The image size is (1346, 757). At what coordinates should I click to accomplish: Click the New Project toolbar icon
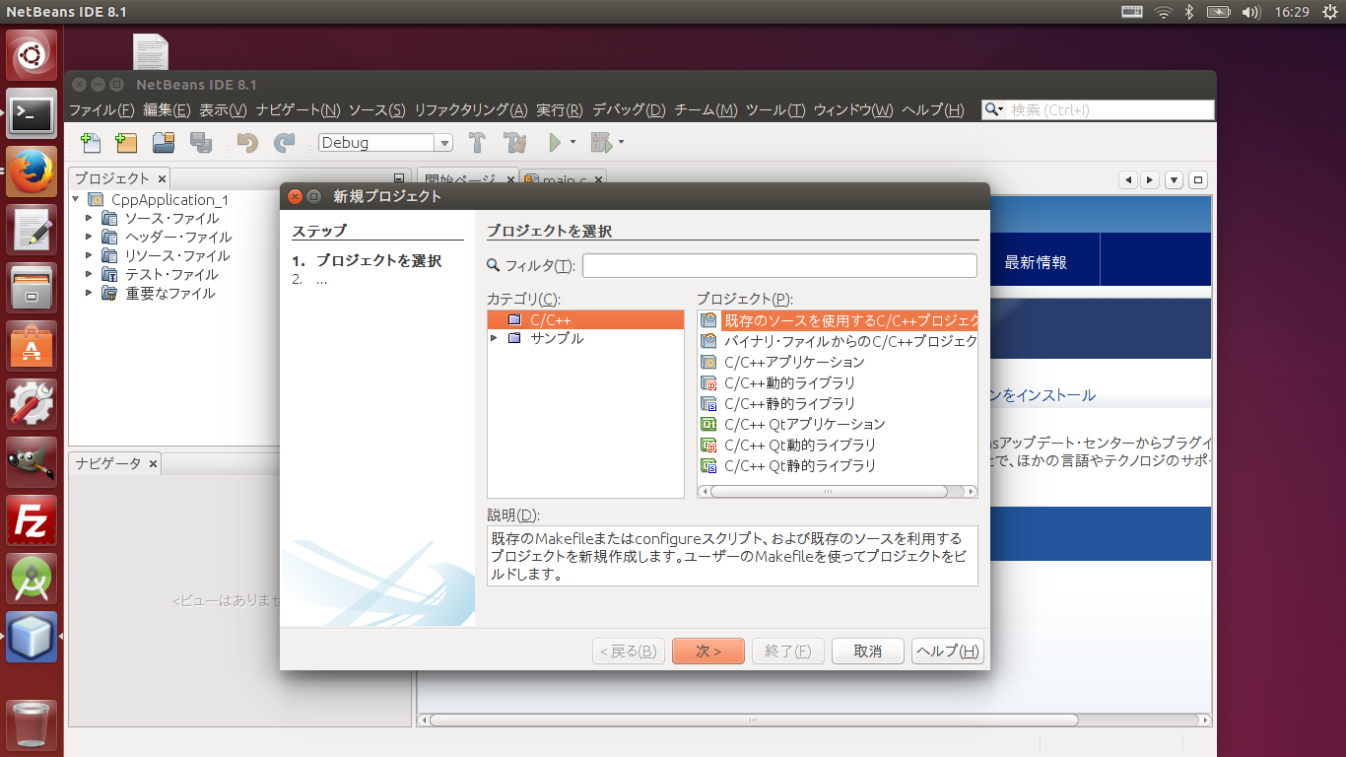point(126,143)
